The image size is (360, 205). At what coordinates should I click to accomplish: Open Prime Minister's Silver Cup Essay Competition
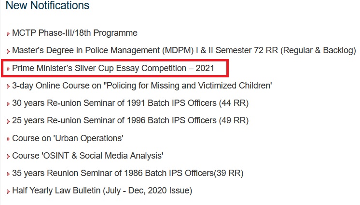113,68
